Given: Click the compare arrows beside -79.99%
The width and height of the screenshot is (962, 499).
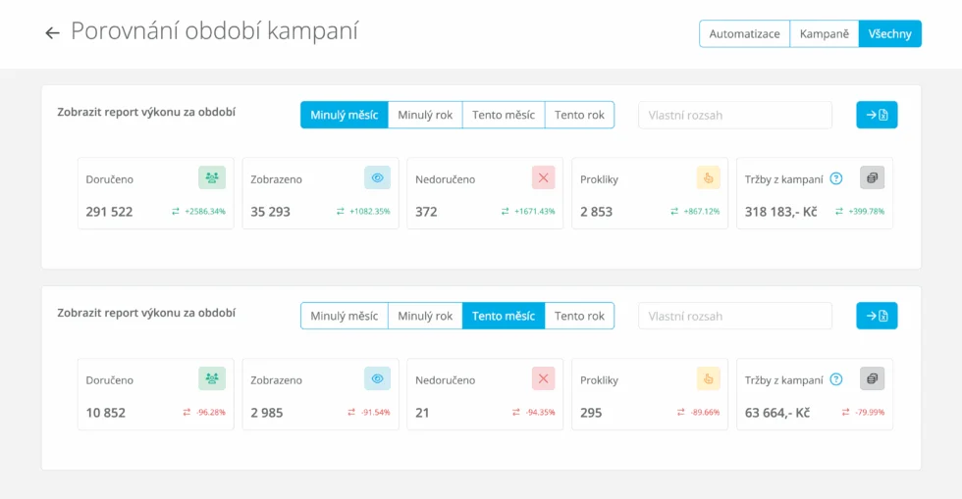Looking at the screenshot, I should click(x=845, y=413).
